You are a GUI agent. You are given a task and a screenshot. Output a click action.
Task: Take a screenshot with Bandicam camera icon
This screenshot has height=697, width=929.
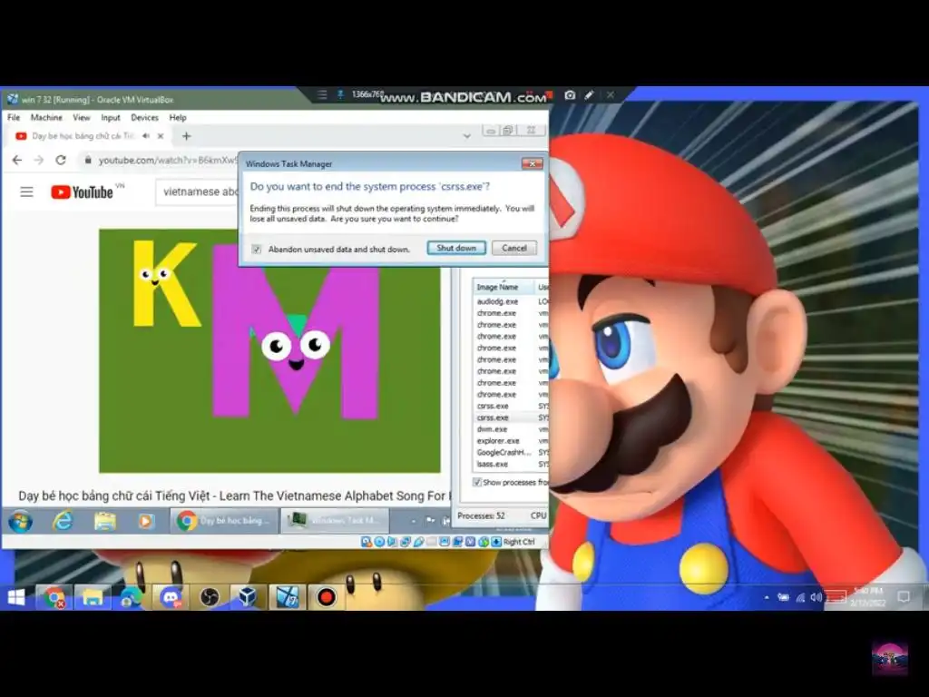point(570,94)
